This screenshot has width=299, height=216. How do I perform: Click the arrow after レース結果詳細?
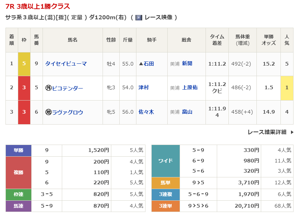[292, 132]
